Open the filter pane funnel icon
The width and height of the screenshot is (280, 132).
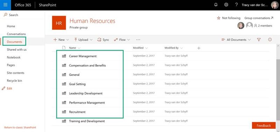point(259,40)
